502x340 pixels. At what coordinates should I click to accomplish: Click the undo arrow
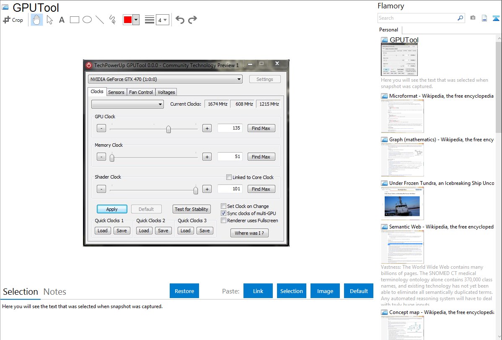pos(180,20)
